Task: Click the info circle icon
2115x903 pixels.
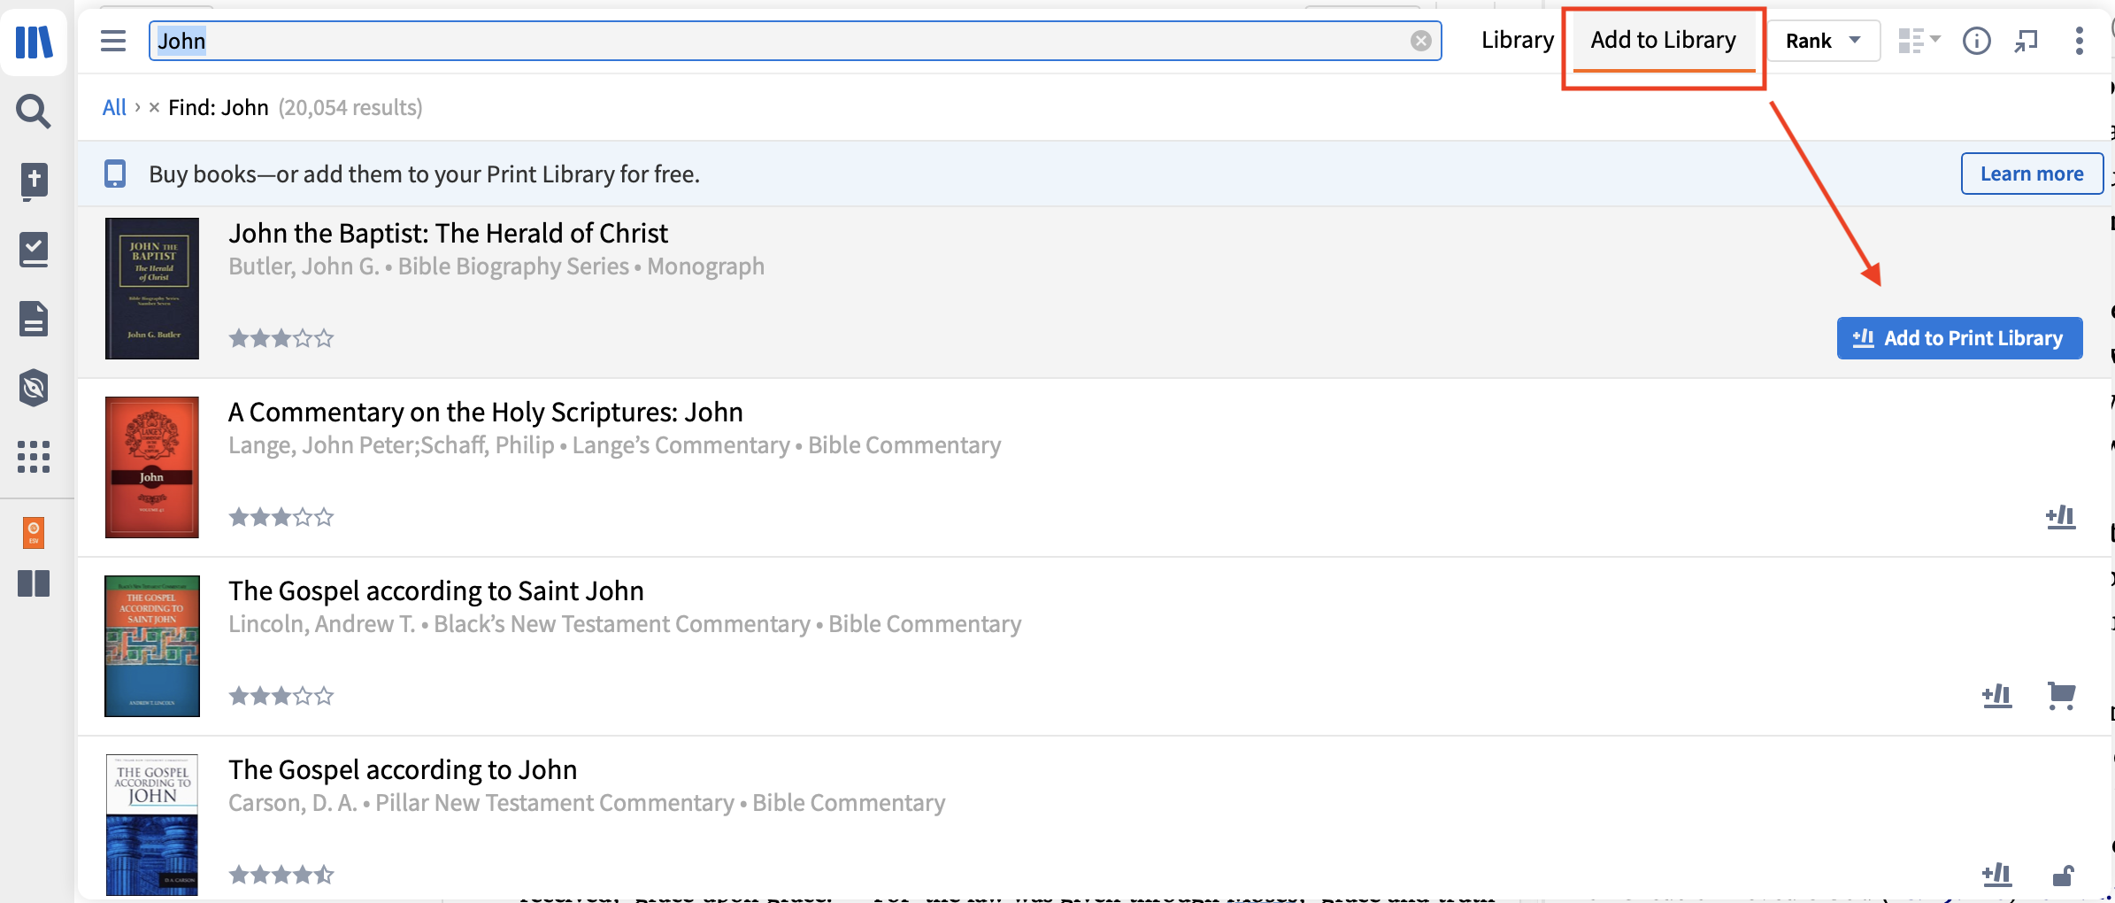Action: coord(1976,41)
